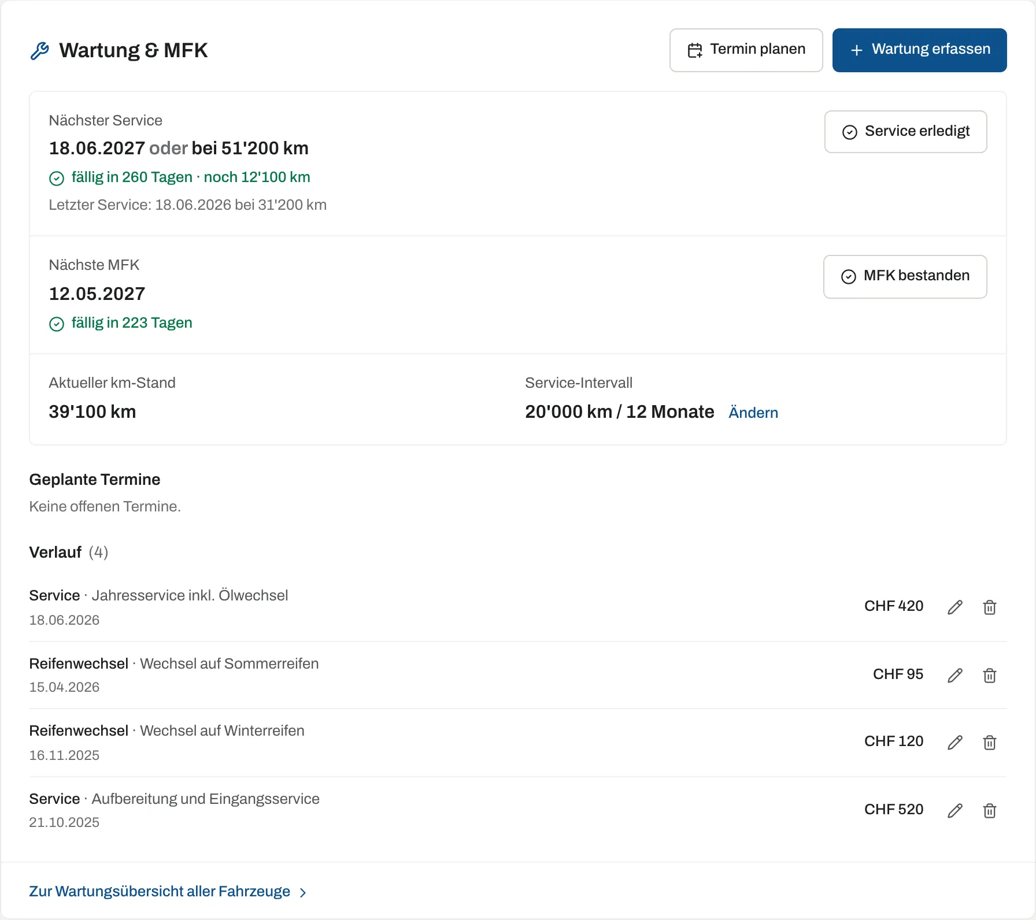Click the Nächster Service label

coord(106,121)
